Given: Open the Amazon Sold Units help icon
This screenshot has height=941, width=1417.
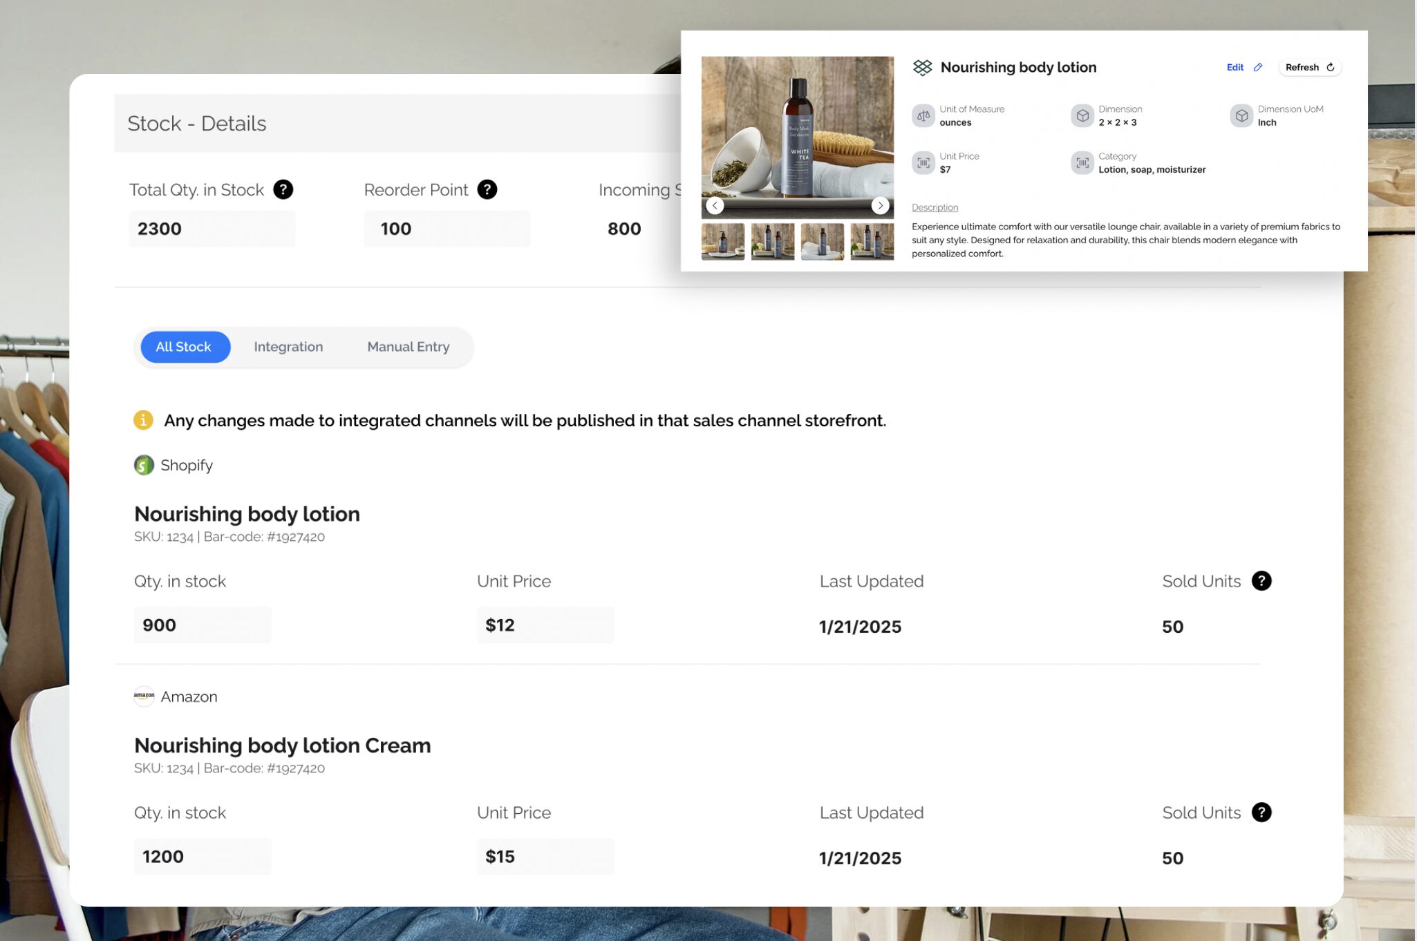Looking at the screenshot, I should coord(1261,812).
